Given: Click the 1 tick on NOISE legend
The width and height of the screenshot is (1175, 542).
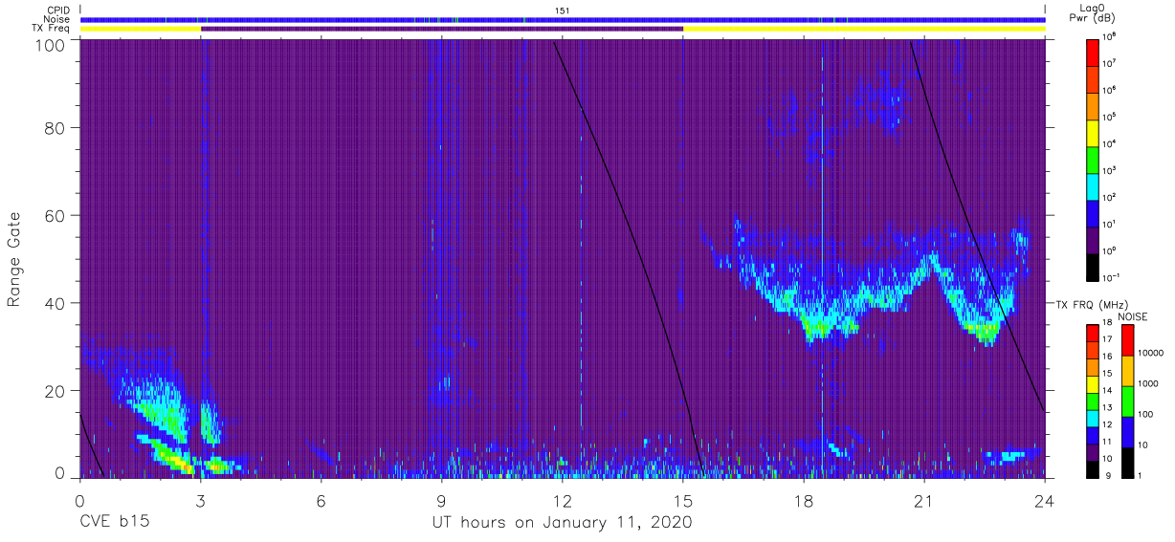Looking at the screenshot, I should click(1142, 475).
